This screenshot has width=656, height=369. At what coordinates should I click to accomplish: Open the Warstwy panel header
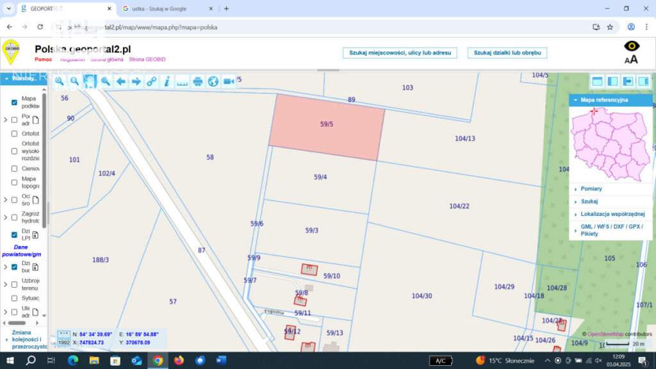click(24, 79)
